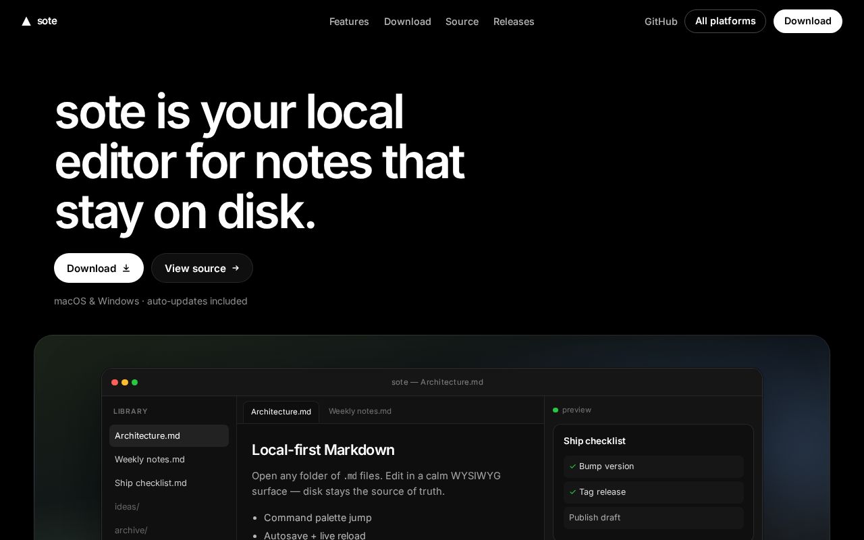
Task: Open Weekly notes.md in the Library list
Action: point(169,459)
